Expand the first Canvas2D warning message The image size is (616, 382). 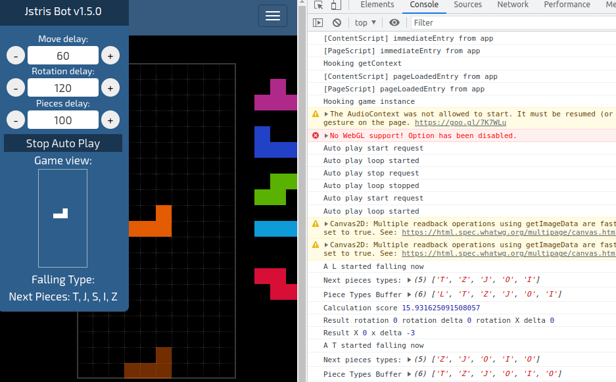pos(326,224)
